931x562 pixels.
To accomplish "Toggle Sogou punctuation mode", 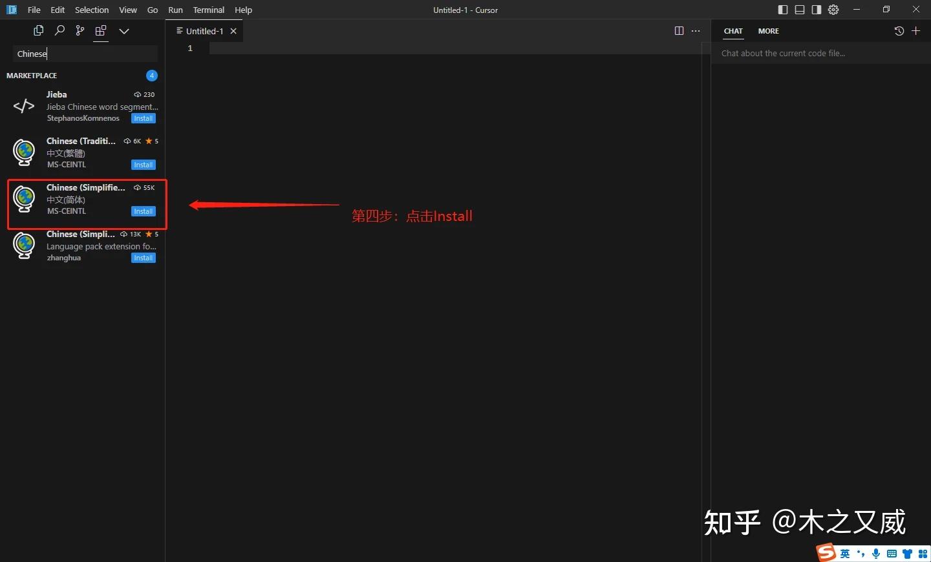I will pos(861,554).
